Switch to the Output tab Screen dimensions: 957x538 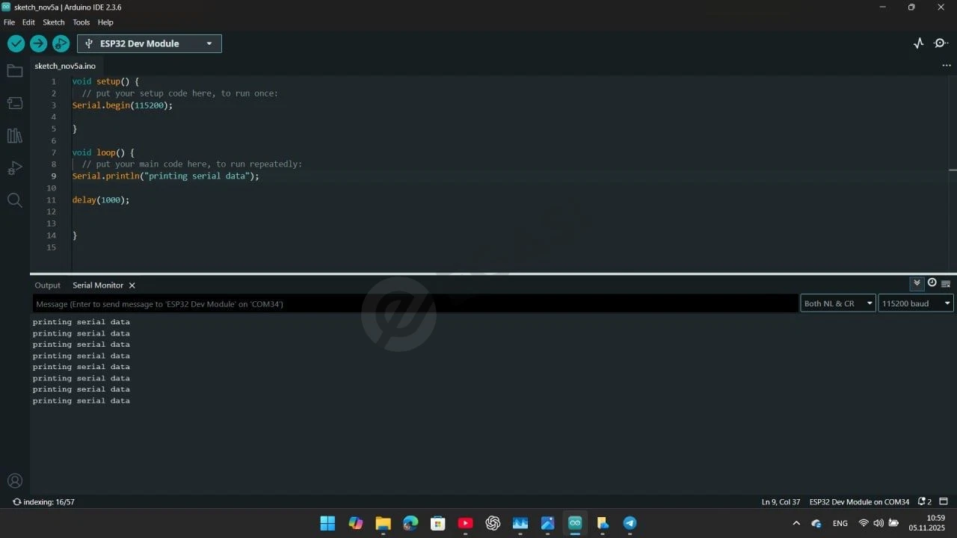coord(47,285)
